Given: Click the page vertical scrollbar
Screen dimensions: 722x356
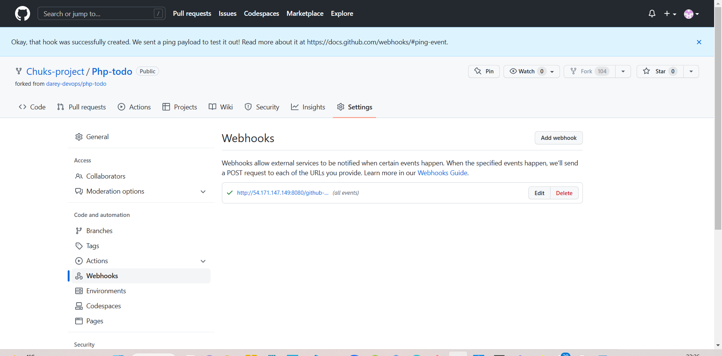Looking at the screenshot, I should (x=718, y=118).
